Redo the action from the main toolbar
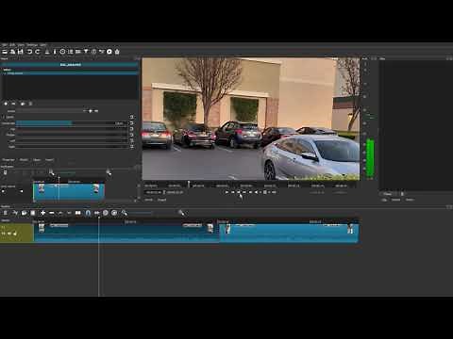 pyautogui.click(x=38, y=52)
